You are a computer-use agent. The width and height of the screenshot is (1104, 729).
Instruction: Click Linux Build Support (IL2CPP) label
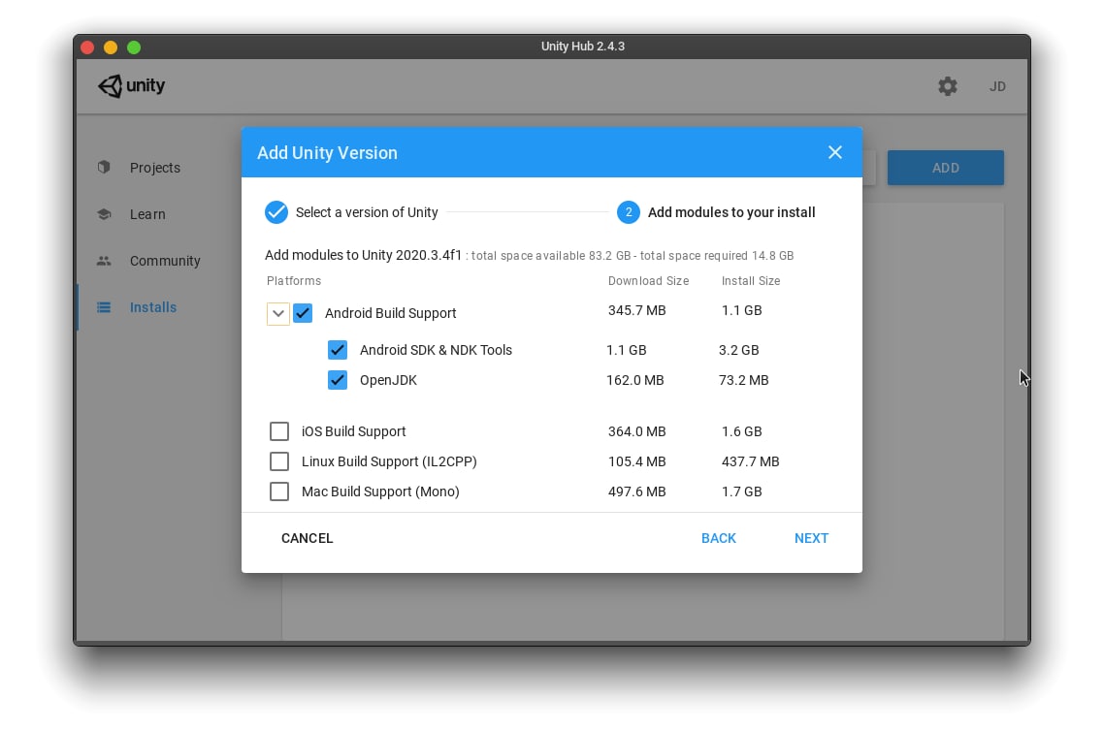click(389, 461)
